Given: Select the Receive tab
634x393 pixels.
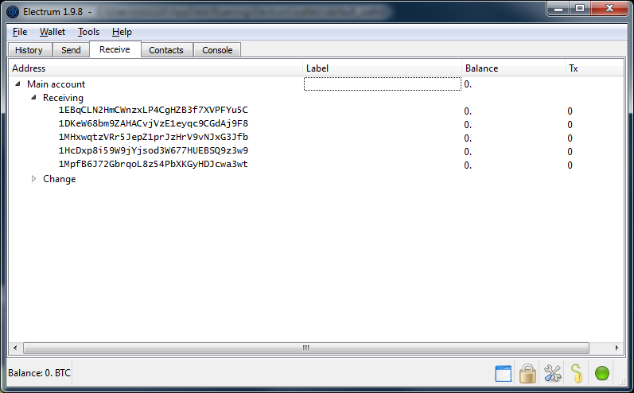Looking at the screenshot, I should point(115,49).
